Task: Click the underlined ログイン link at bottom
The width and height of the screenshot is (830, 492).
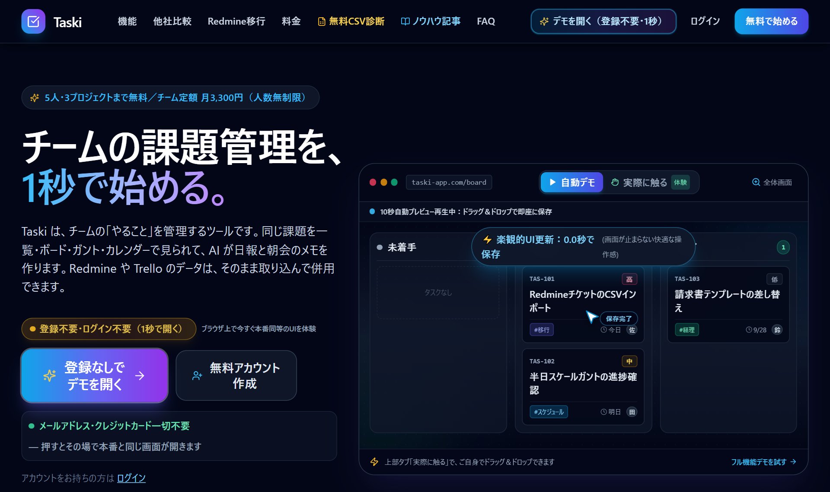Action: [131, 478]
